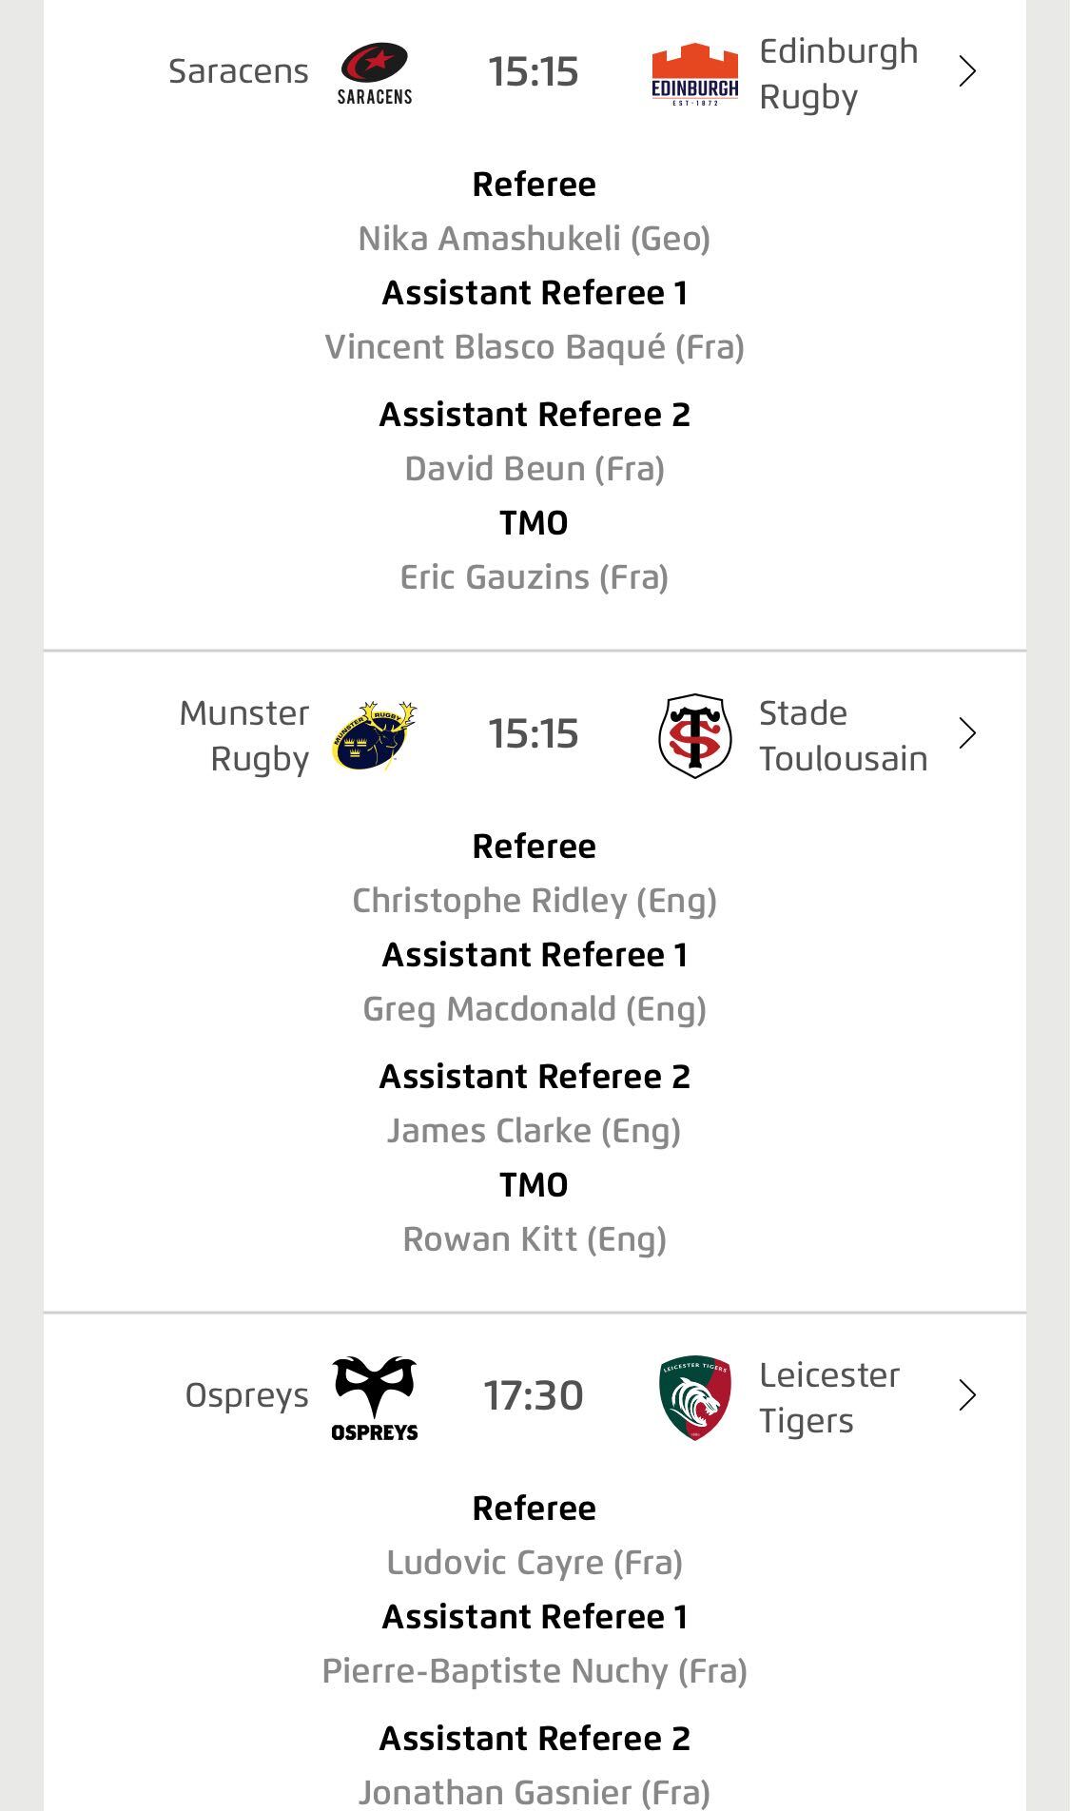The image size is (1070, 1811).
Task: Expand the Saracens vs Edinburgh match chevron
Action: pos(967,72)
